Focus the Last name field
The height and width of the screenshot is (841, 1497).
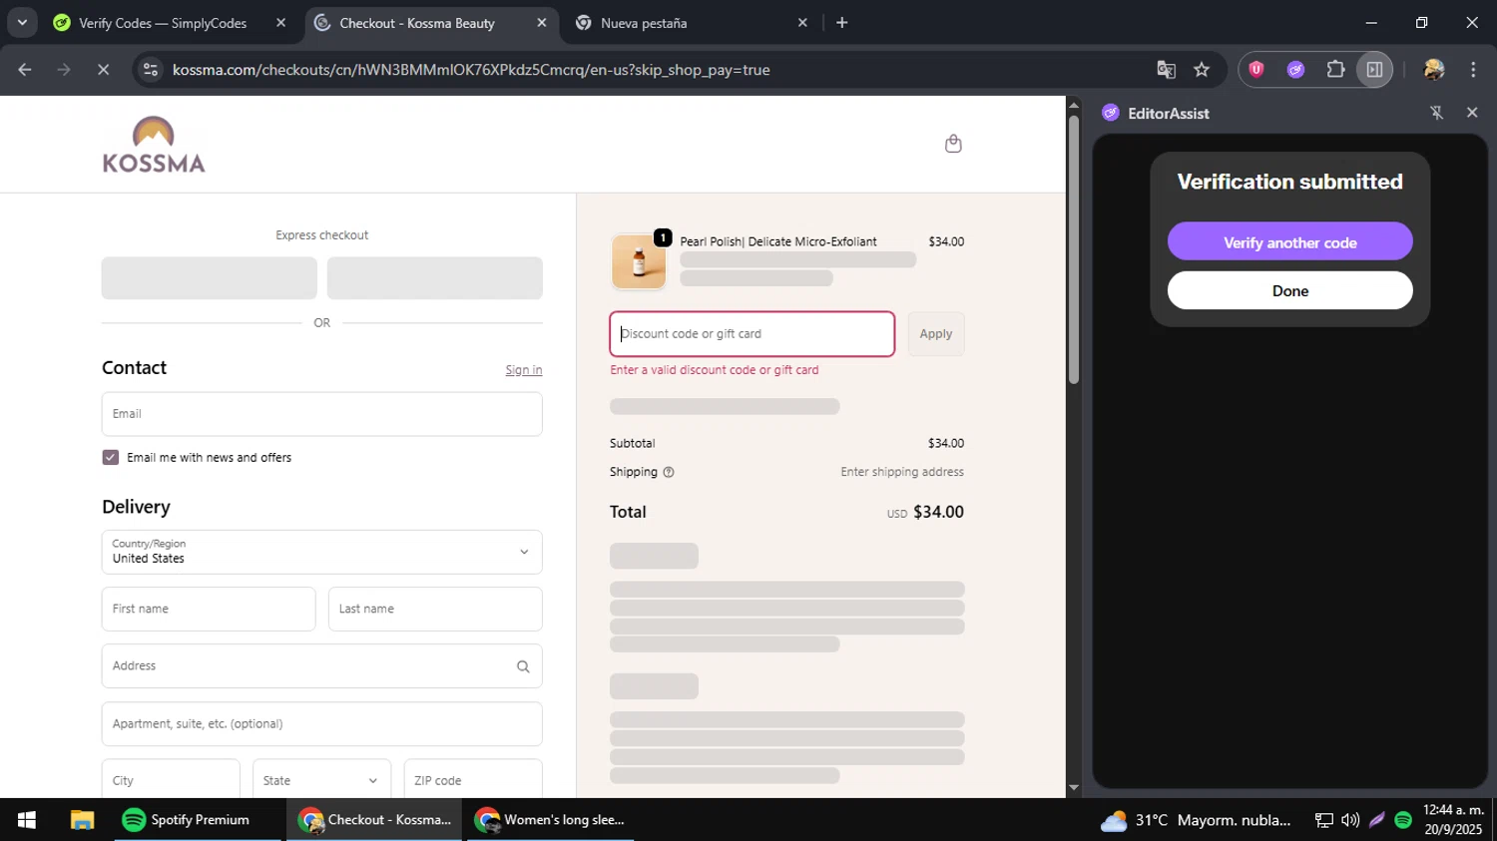tap(435, 609)
